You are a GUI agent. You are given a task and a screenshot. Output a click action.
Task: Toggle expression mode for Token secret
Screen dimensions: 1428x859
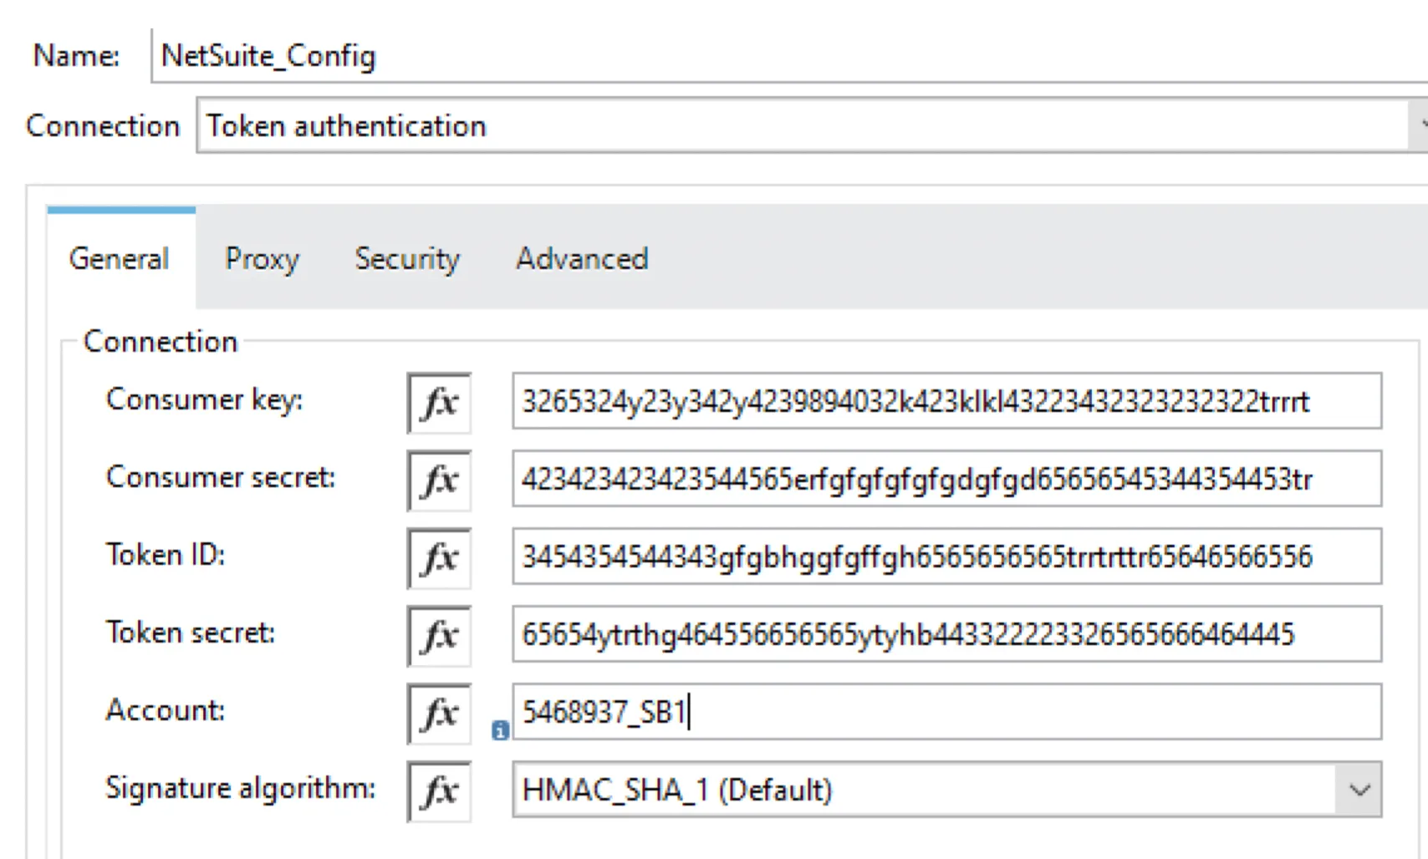pos(440,636)
